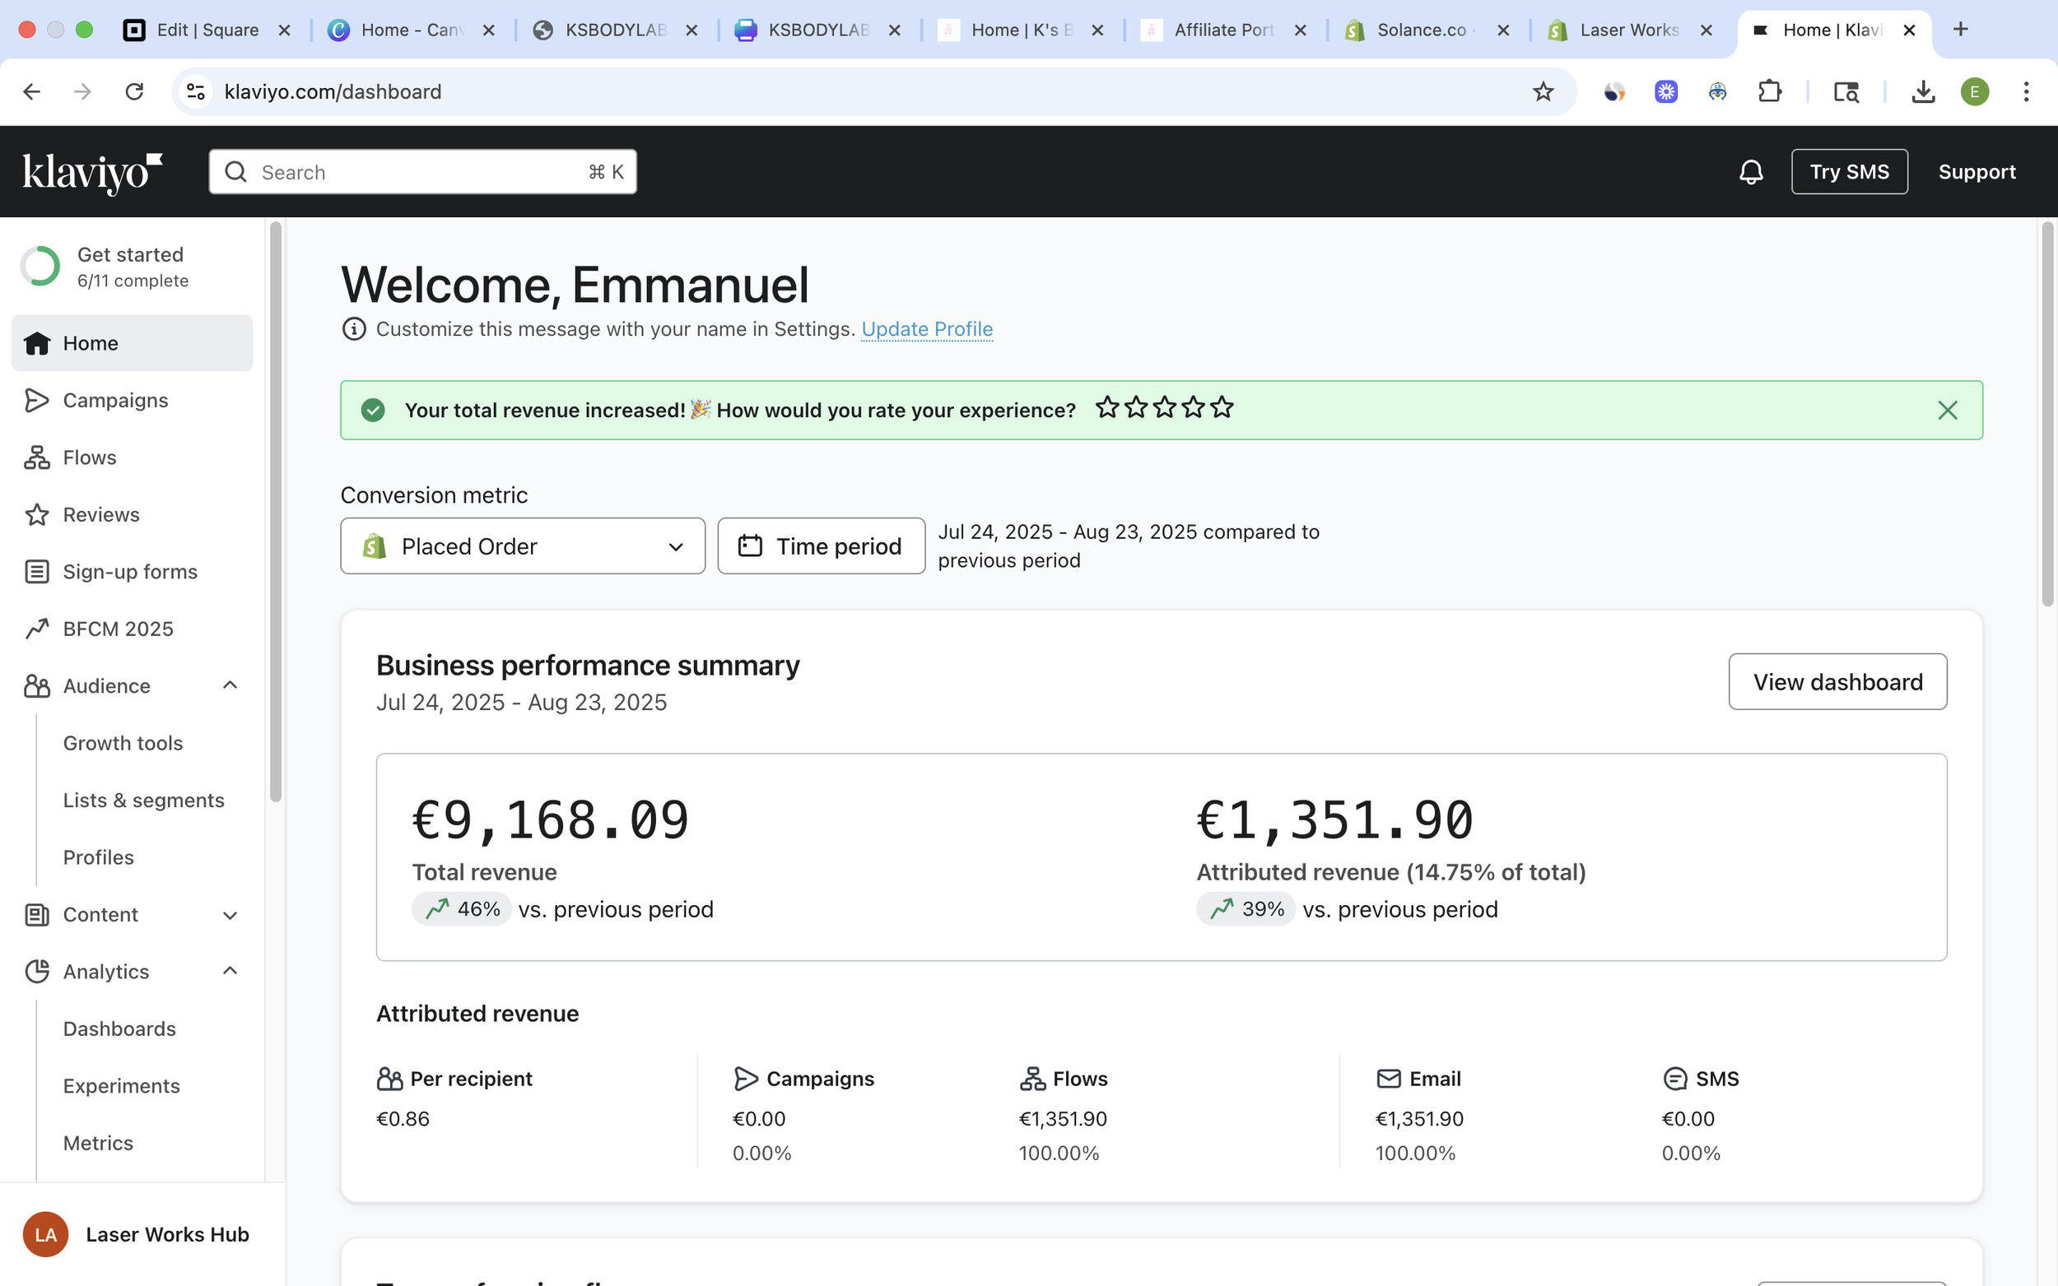Rate experience with fifth star
2058x1286 pixels.
click(1222, 408)
